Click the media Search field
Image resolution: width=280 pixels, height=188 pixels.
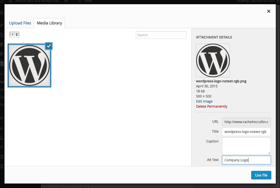coord(161,35)
